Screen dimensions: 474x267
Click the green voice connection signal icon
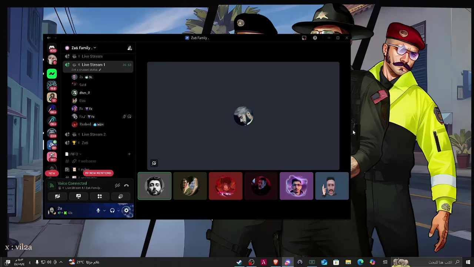52,185
